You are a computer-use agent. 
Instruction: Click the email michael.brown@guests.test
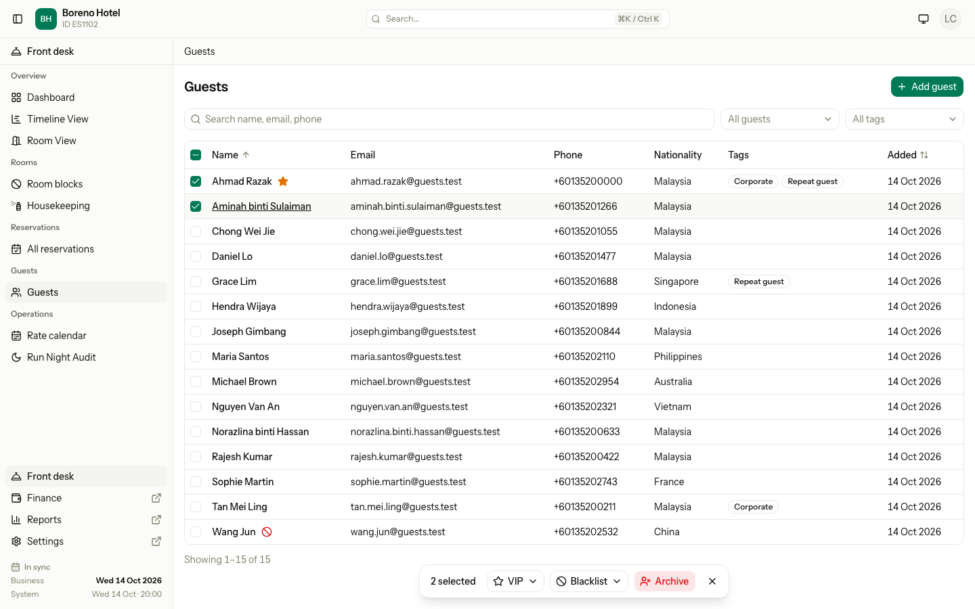410,382
